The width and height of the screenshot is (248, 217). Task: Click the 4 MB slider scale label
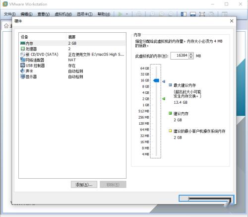145,154
